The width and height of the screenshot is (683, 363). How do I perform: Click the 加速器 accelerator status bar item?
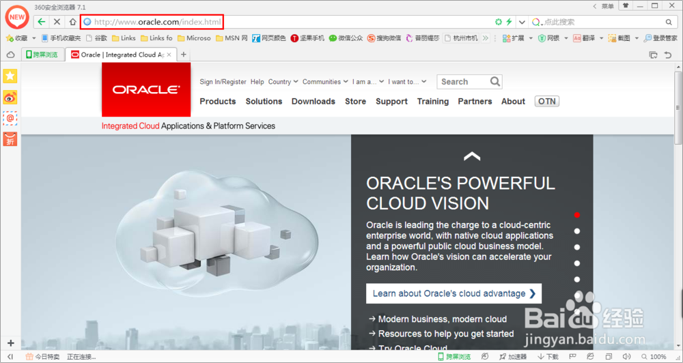coord(513,356)
